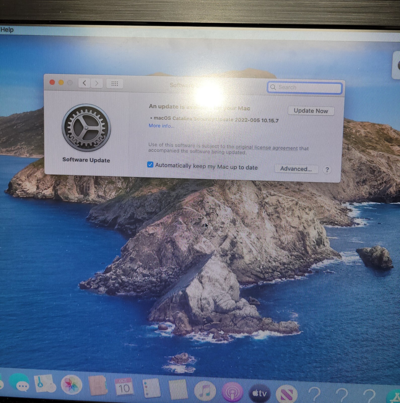Launch Maps from the Dock
Screen dimensions: 400x403
pos(45,384)
